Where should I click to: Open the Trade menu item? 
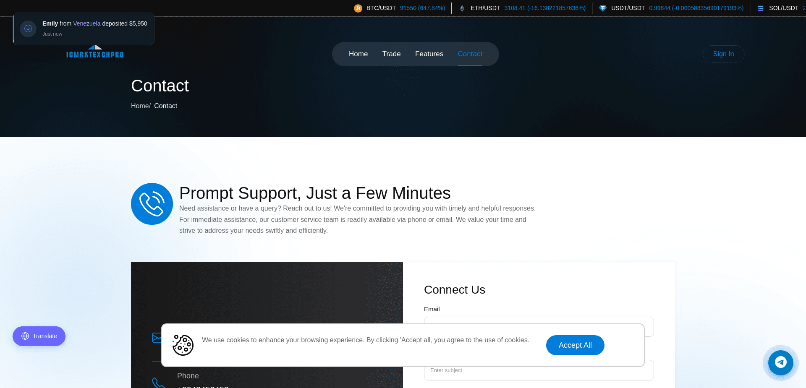click(391, 54)
